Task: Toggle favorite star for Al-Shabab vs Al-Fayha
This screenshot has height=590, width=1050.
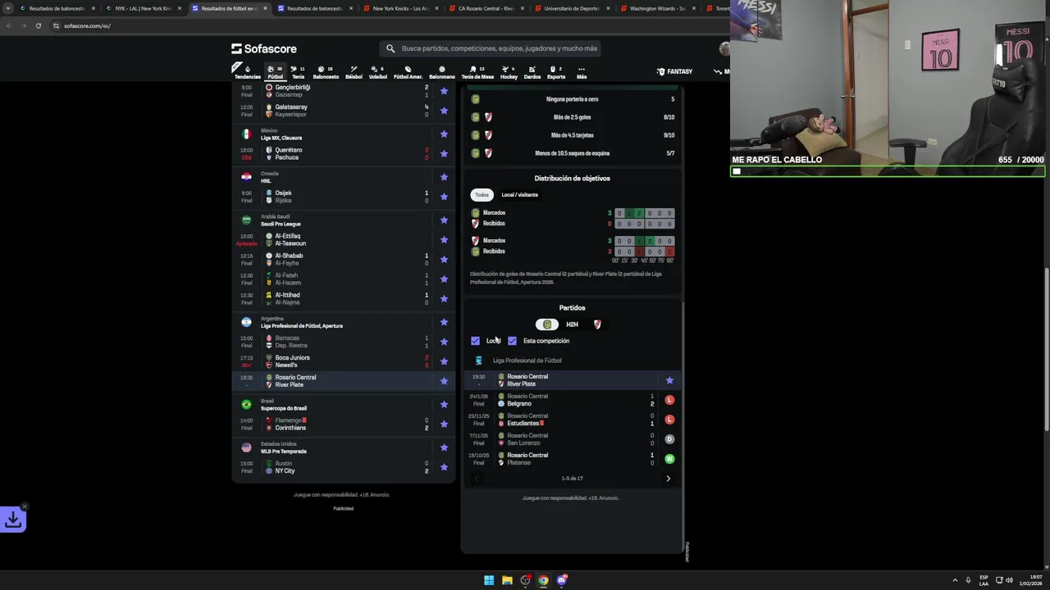Action: (444, 259)
